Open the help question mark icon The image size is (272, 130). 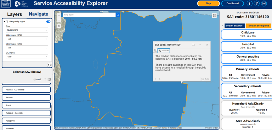[257, 4]
